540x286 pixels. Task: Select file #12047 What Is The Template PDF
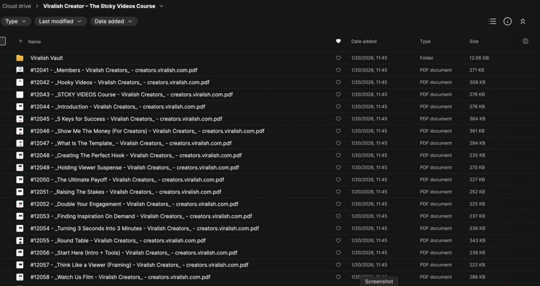(131, 143)
